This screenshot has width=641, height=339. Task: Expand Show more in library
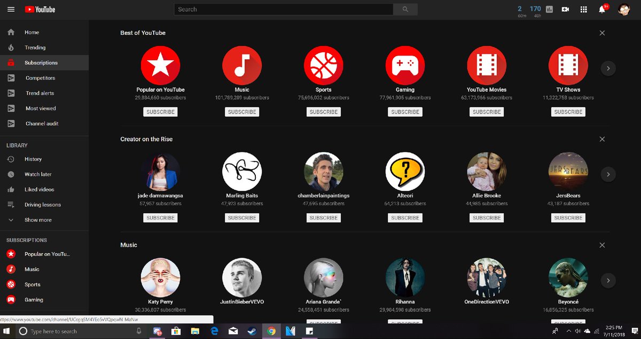pos(44,220)
